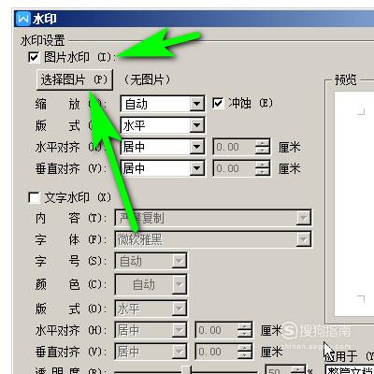Decrease picture vertical offset with spinner down arrow

pyautogui.click(x=262, y=172)
